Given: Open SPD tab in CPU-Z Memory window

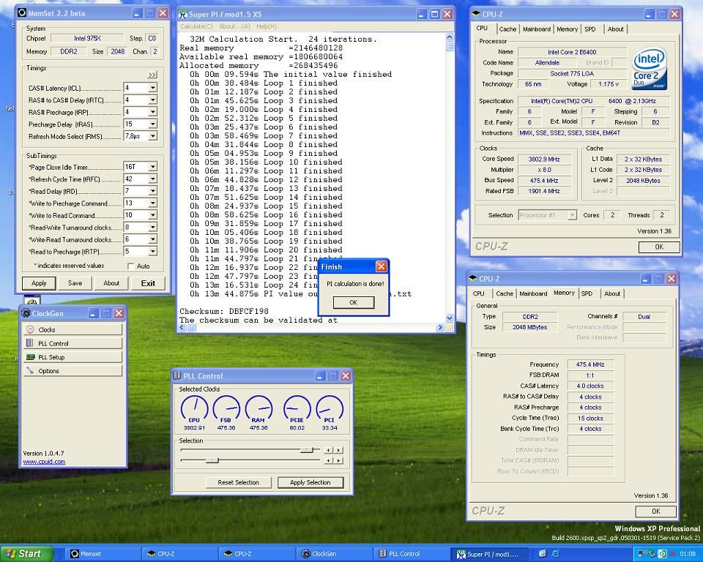Looking at the screenshot, I should (x=587, y=294).
